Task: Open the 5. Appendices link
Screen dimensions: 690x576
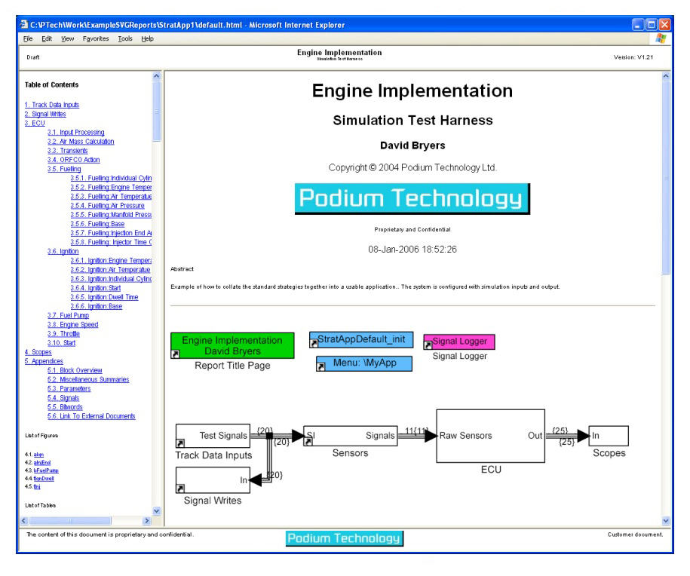Action: coord(44,361)
